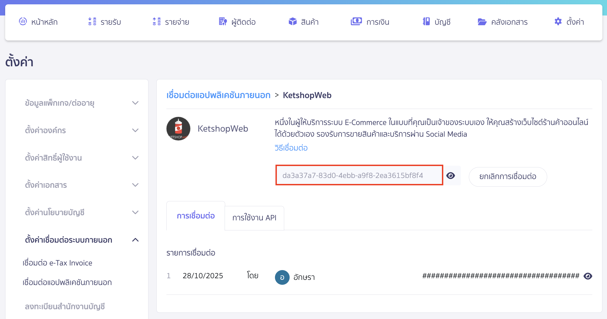Open การเงิน finance icon in navbar
Viewport: 607px width, 319px height.
[x=357, y=21]
